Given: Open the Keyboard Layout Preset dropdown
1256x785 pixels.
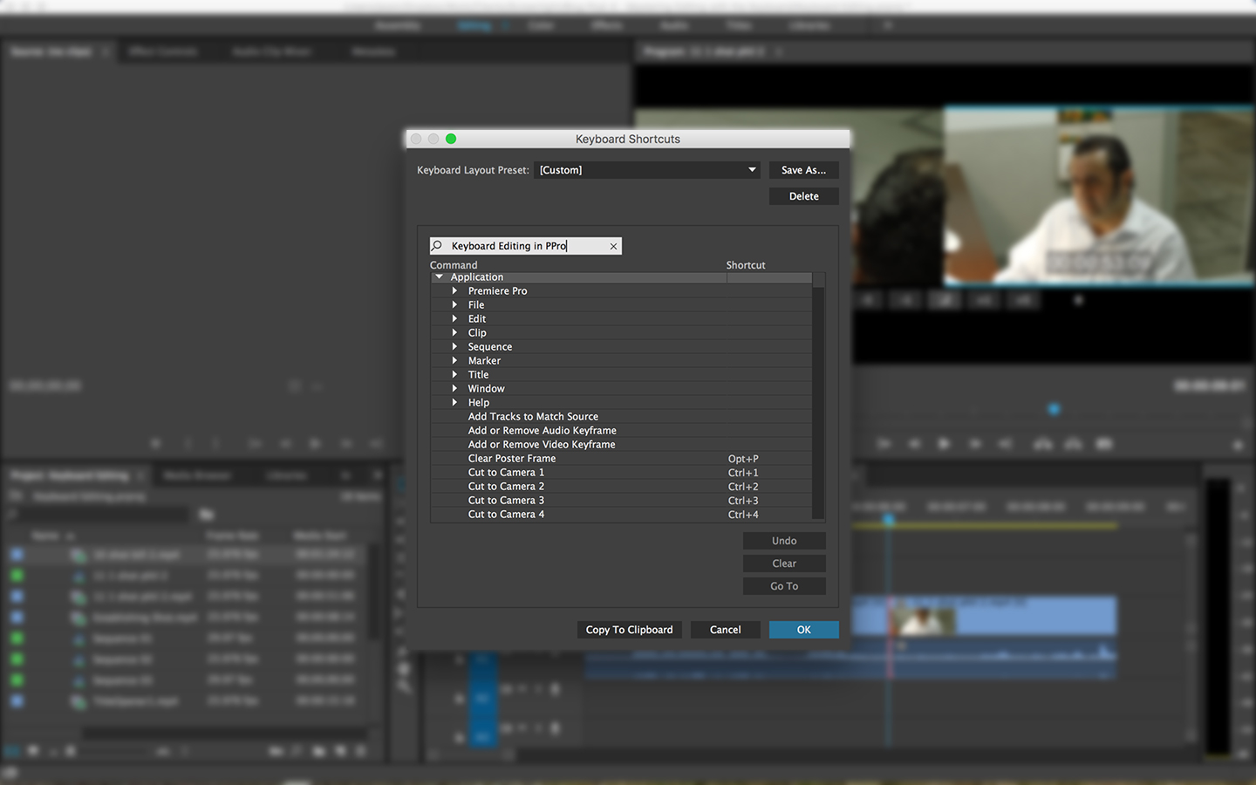Looking at the screenshot, I should (x=646, y=170).
